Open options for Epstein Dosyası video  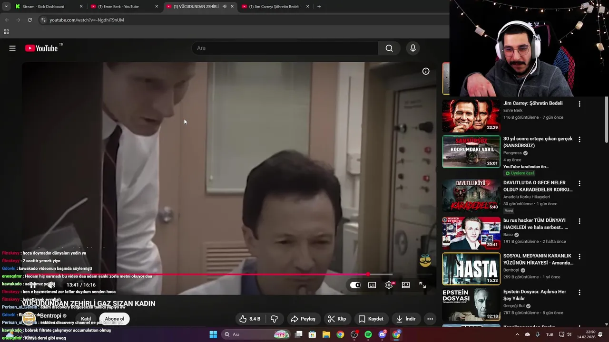[579, 292]
